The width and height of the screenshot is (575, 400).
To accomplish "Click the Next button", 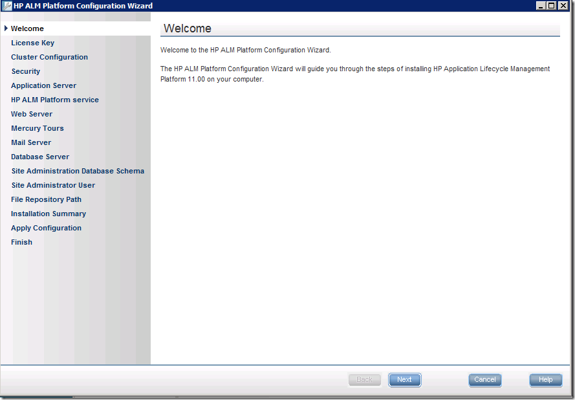I will tap(404, 380).
